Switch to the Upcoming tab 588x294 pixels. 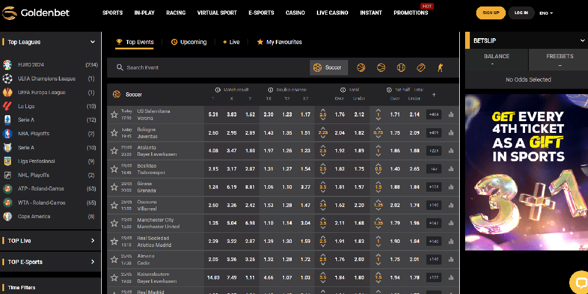point(189,42)
